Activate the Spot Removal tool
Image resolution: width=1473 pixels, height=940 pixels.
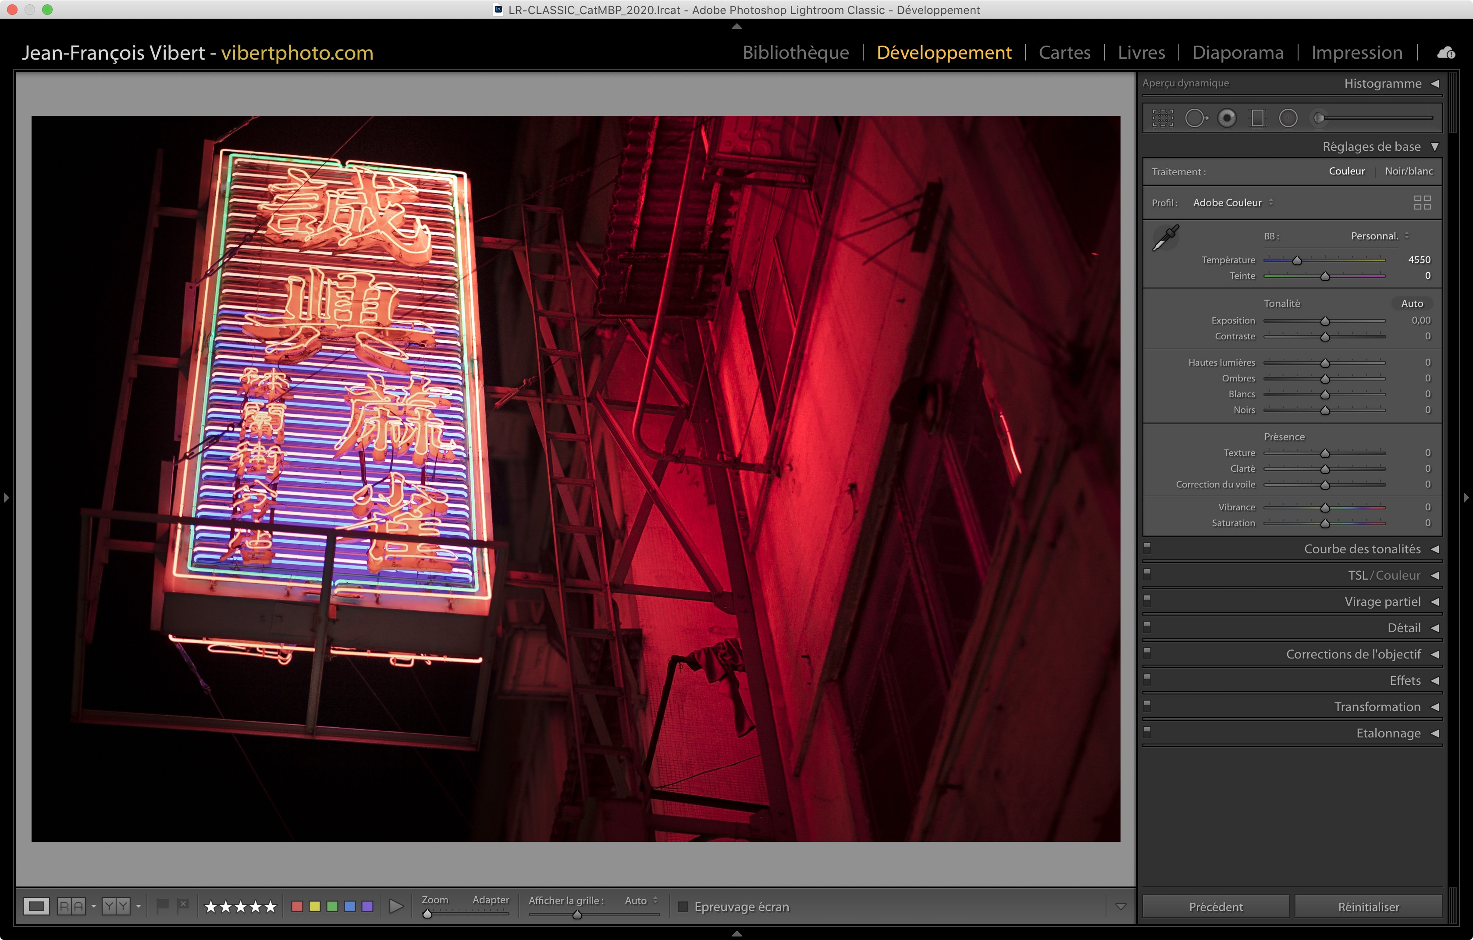pos(1195,118)
